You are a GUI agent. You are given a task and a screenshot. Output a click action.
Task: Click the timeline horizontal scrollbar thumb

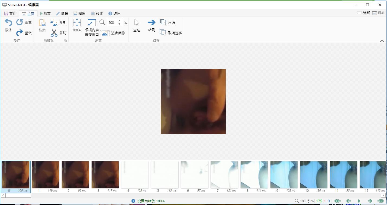coord(18,195)
